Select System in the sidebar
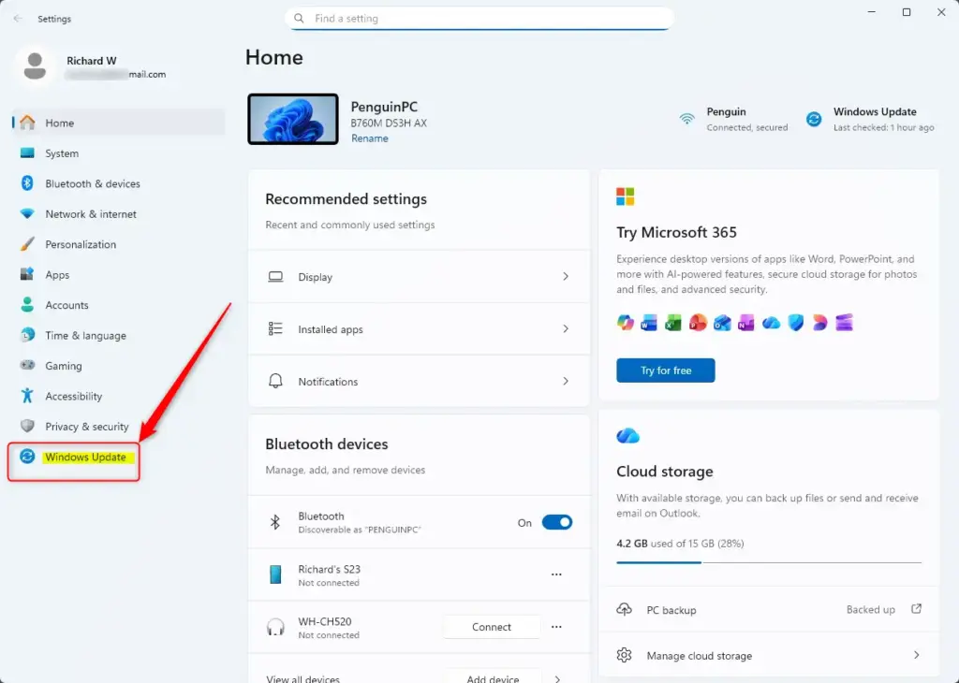The image size is (959, 683). 119,153
